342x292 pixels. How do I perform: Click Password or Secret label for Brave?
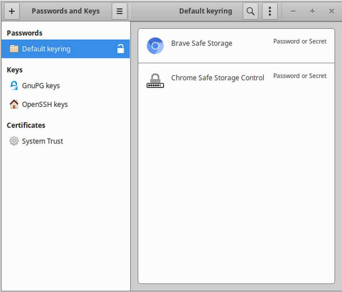point(300,41)
